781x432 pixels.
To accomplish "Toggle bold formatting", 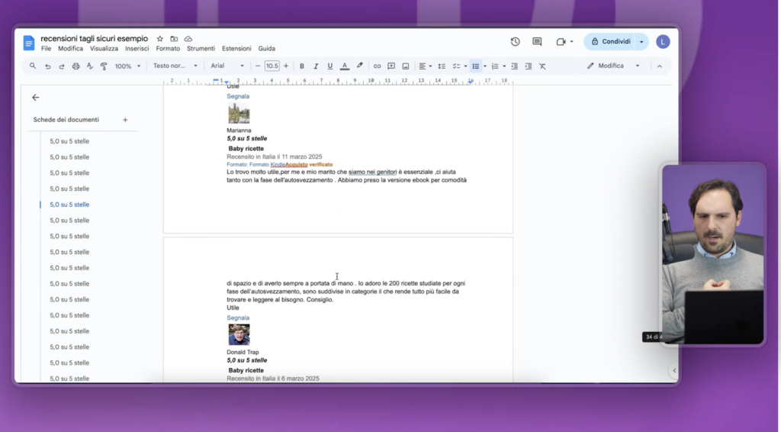I will pos(302,66).
